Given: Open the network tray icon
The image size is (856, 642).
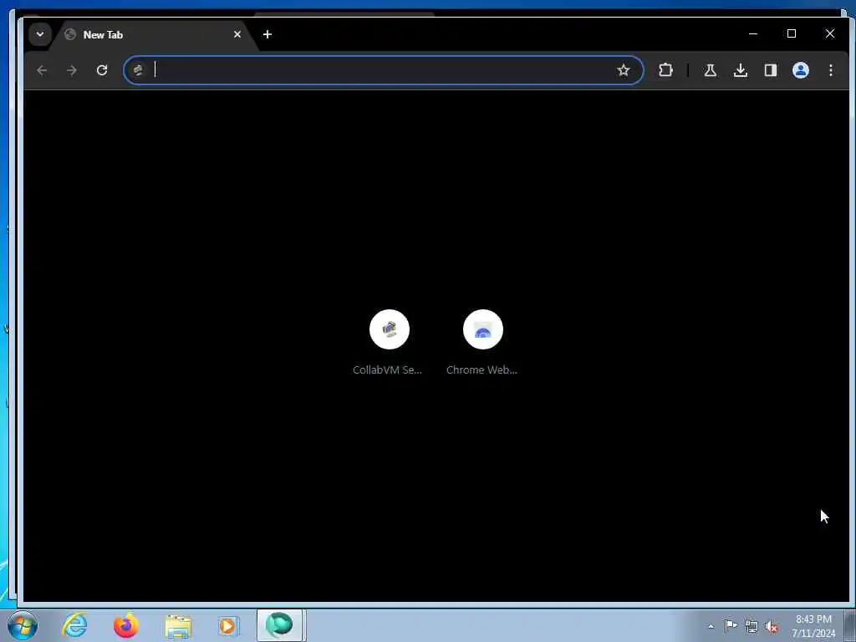Looking at the screenshot, I should [752, 626].
